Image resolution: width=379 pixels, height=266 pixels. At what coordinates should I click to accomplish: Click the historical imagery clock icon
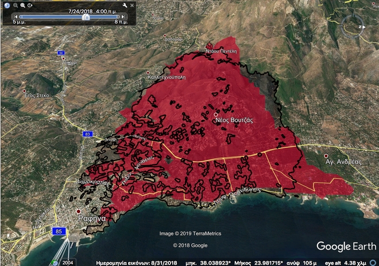point(7,5)
